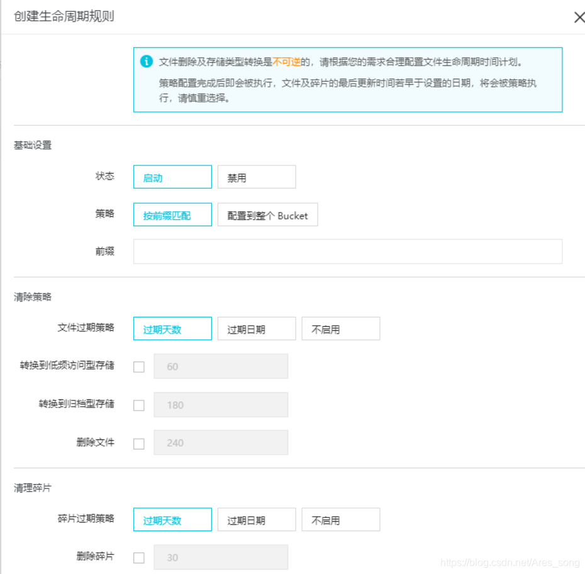Select 过期日期 for 碎片过期策略

[257, 519]
